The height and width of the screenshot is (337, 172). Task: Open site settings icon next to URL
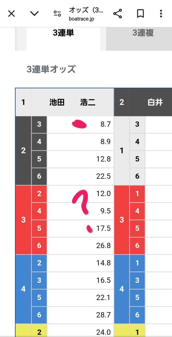57,14
